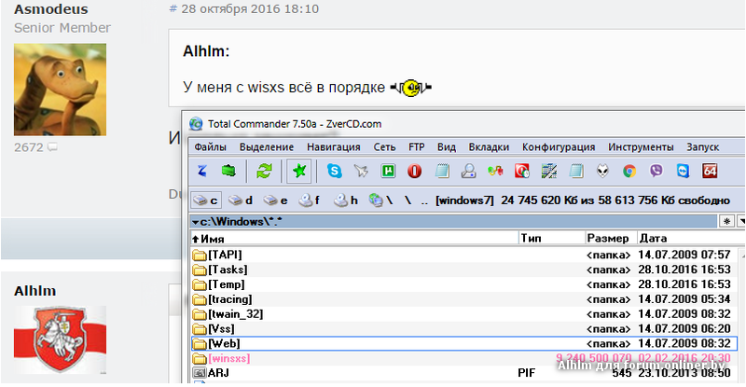Select the [twain_32] folder
This screenshot has height=387, width=746.
463,313
